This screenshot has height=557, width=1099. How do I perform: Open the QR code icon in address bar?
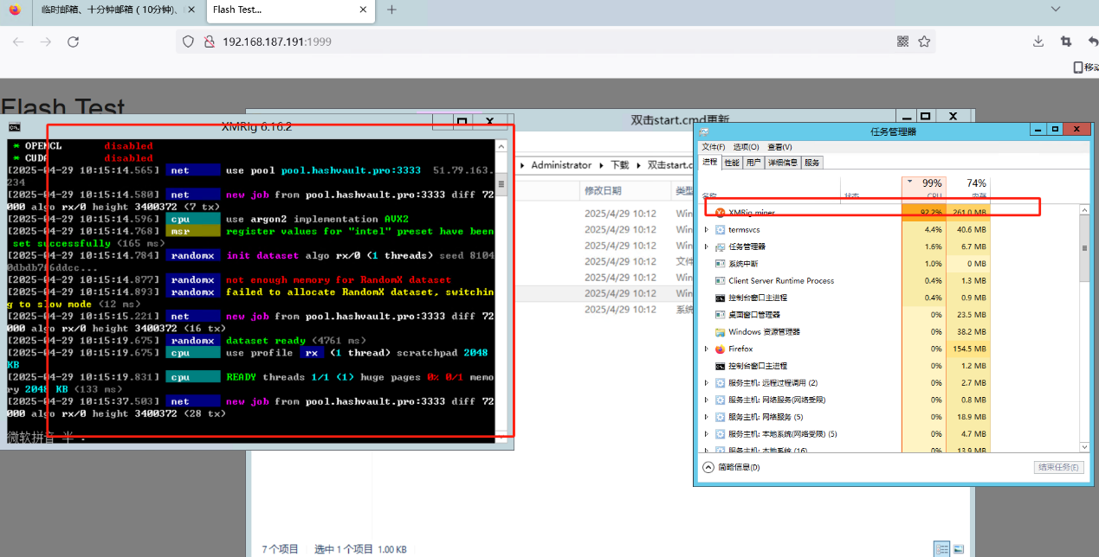tap(902, 42)
